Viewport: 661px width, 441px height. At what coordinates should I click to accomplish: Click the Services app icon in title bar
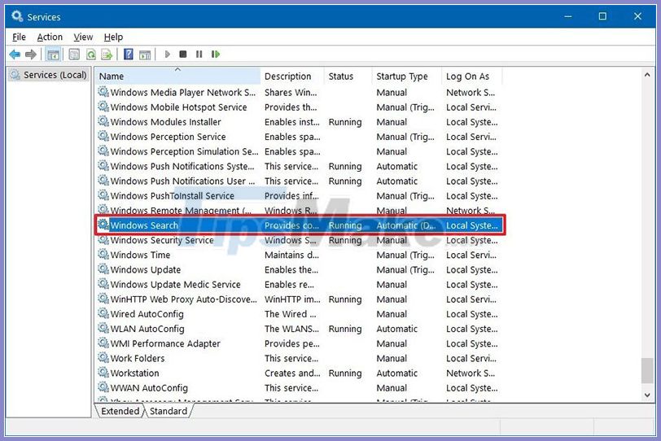click(x=17, y=16)
